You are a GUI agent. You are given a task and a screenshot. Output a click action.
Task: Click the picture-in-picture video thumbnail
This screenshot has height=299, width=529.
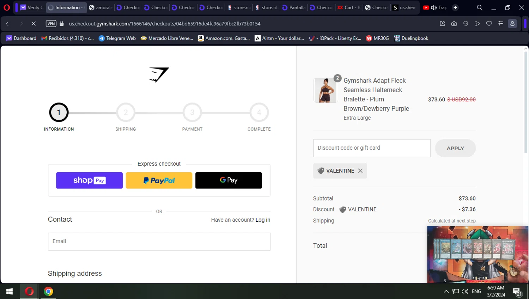point(478,255)
